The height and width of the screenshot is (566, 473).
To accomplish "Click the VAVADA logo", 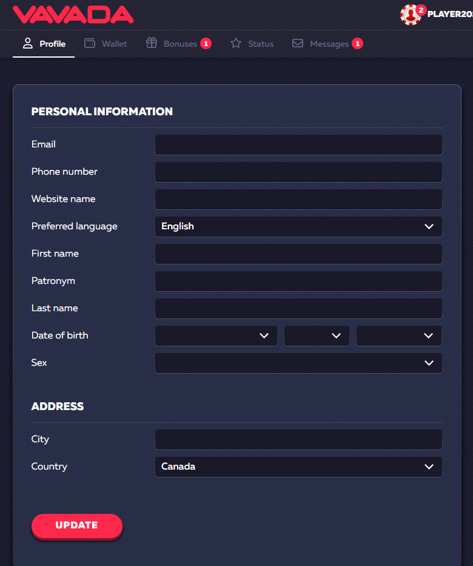I will point(73,15).
